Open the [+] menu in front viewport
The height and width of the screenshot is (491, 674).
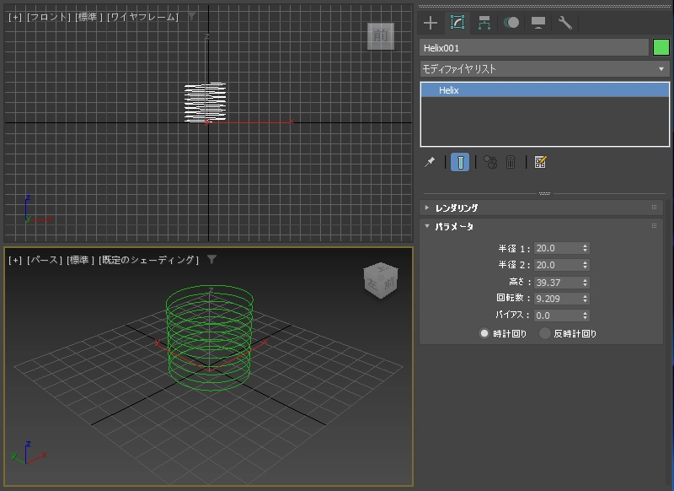pyautogui.click(x=15, y=17)
